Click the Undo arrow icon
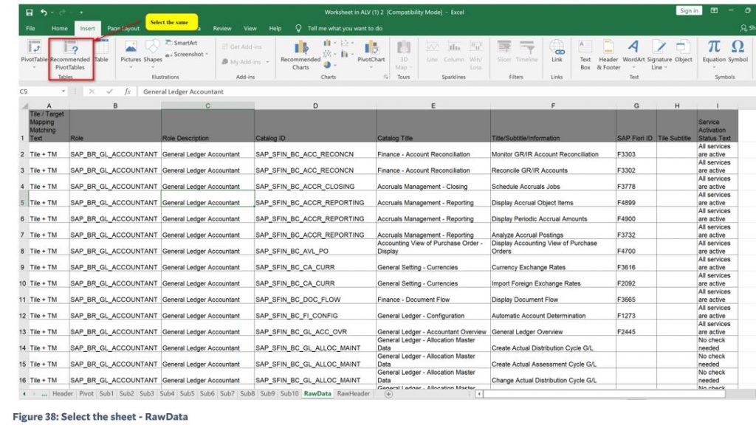The image size is (756, 425). tap(44, 12)
